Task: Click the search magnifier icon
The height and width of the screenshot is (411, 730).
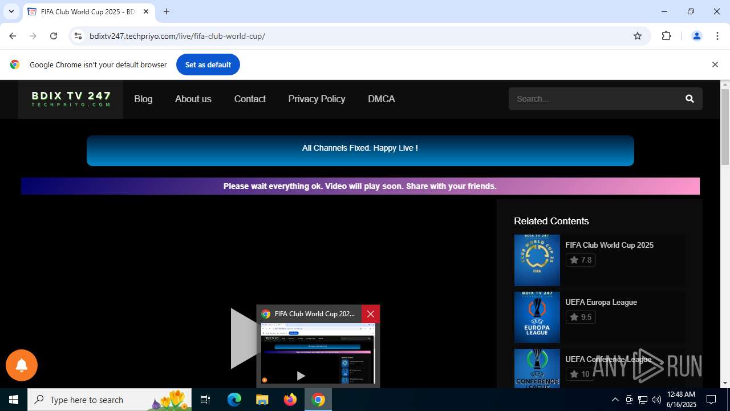Action: tap(690, 99)
